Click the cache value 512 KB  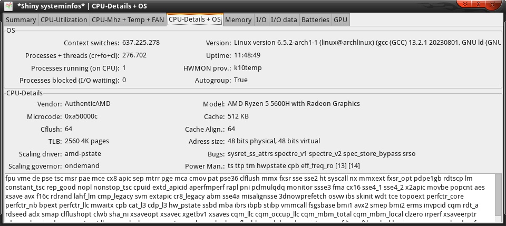tap(238, 116)
